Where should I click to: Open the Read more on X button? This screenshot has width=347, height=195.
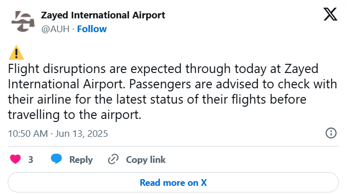click(x=173, y=182)
